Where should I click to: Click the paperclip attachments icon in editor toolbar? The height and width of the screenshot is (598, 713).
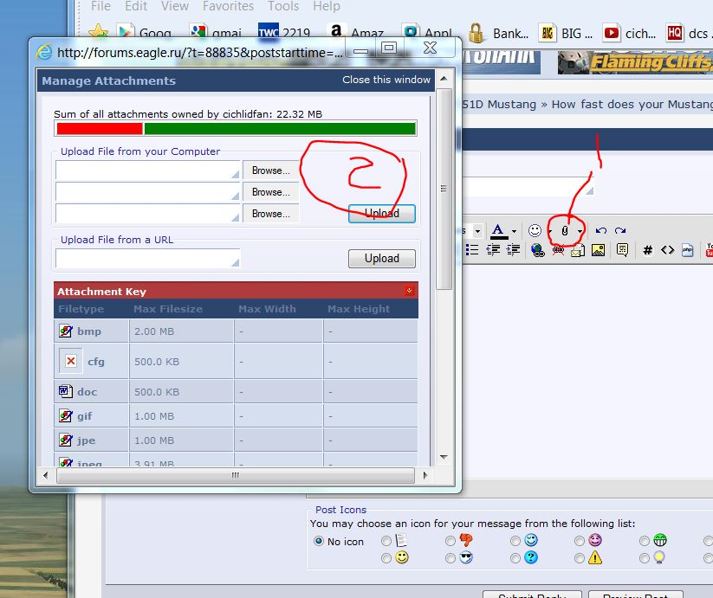[x=564, y=231]
